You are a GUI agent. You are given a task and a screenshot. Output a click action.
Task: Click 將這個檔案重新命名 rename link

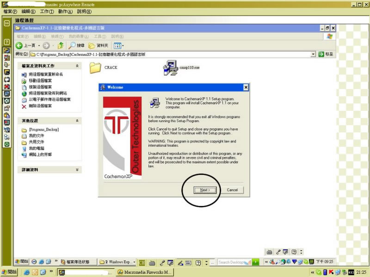46,74
